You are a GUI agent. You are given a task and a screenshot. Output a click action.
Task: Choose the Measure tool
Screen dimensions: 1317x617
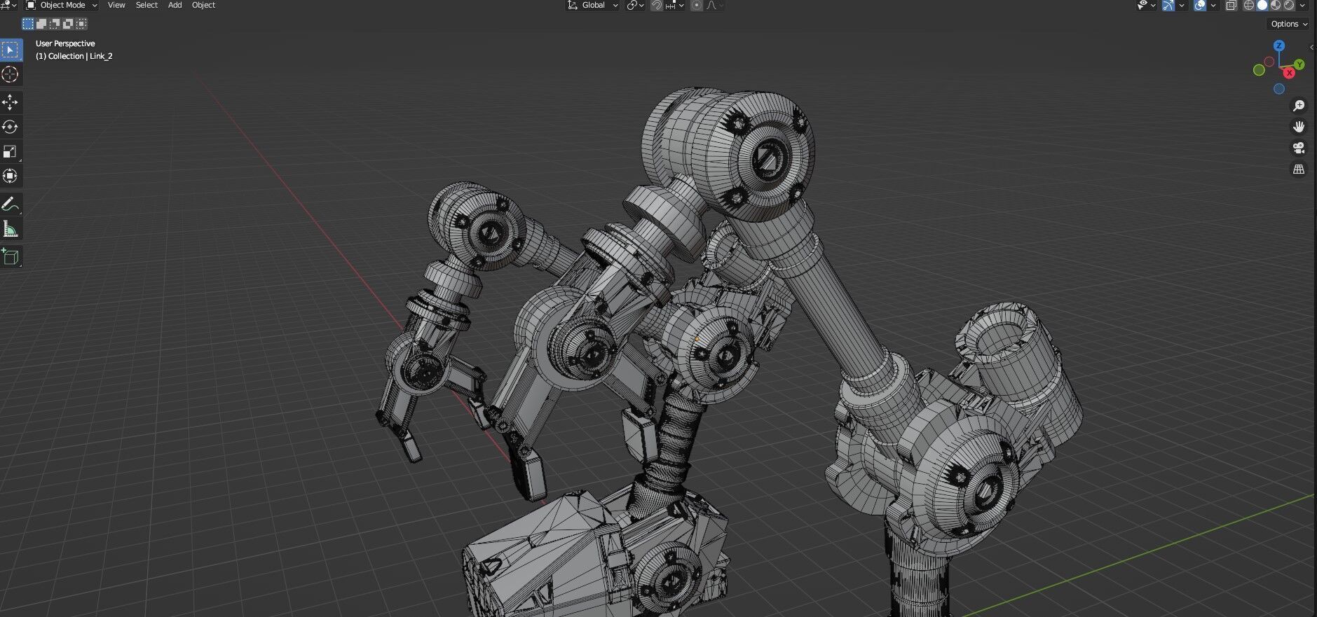pyautogui.click(x=10, y=228)
